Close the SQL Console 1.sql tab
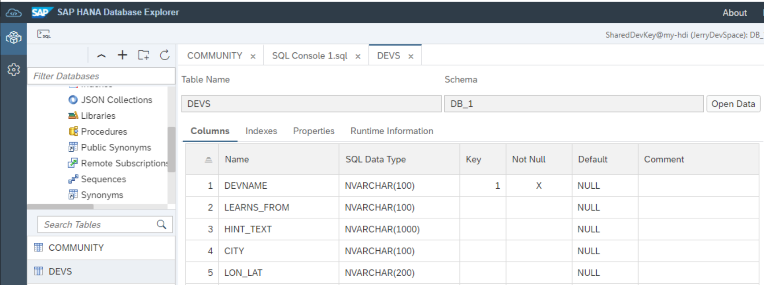This screenshot has height=285, width=764. pos(358,56)
